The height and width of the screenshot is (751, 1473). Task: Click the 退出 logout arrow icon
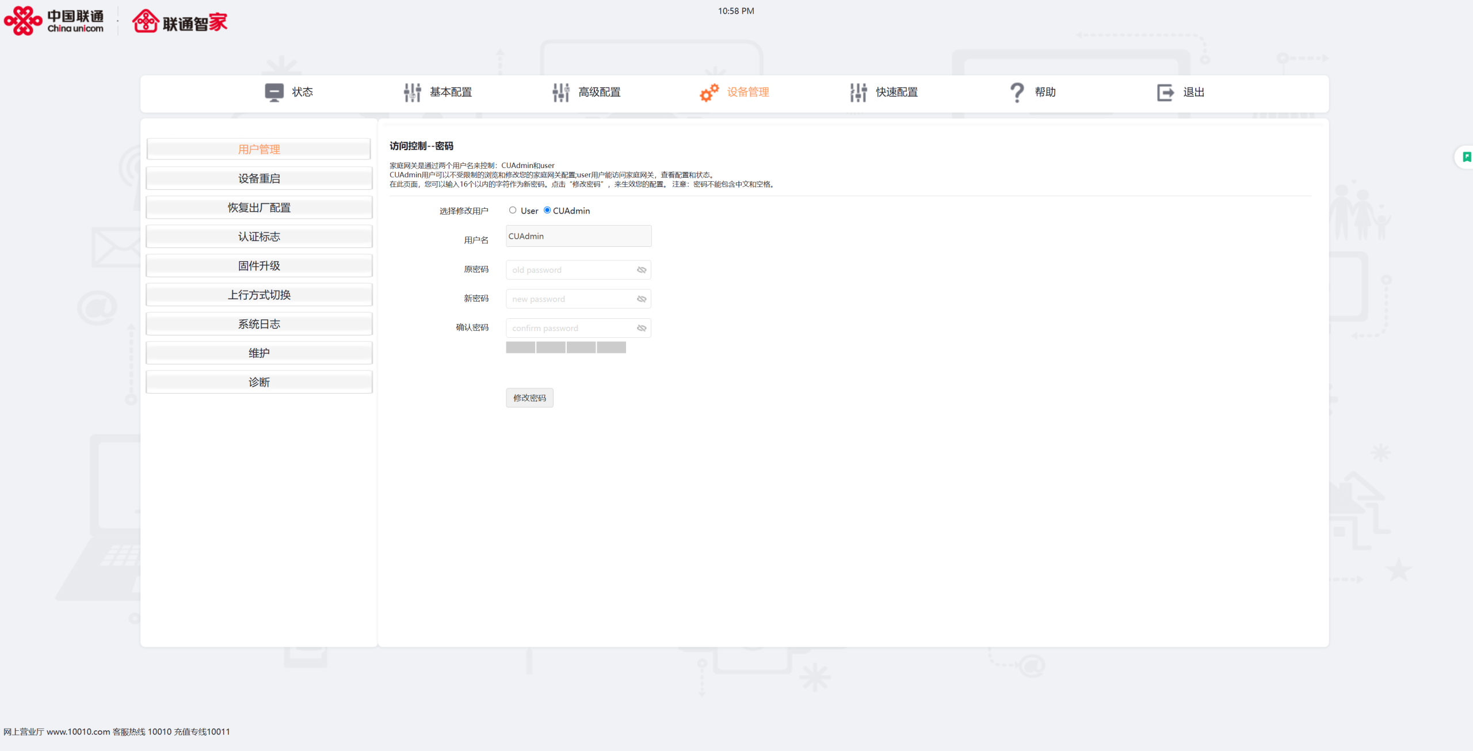point(1166,92)
